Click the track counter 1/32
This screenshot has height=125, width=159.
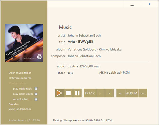[70, 73]
